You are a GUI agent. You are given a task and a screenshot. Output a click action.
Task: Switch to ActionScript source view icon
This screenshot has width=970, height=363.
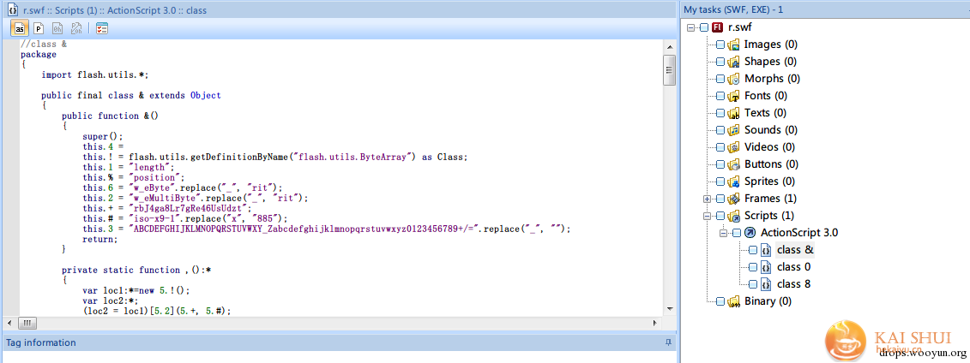pyautogui.click(x=19, y=27)
